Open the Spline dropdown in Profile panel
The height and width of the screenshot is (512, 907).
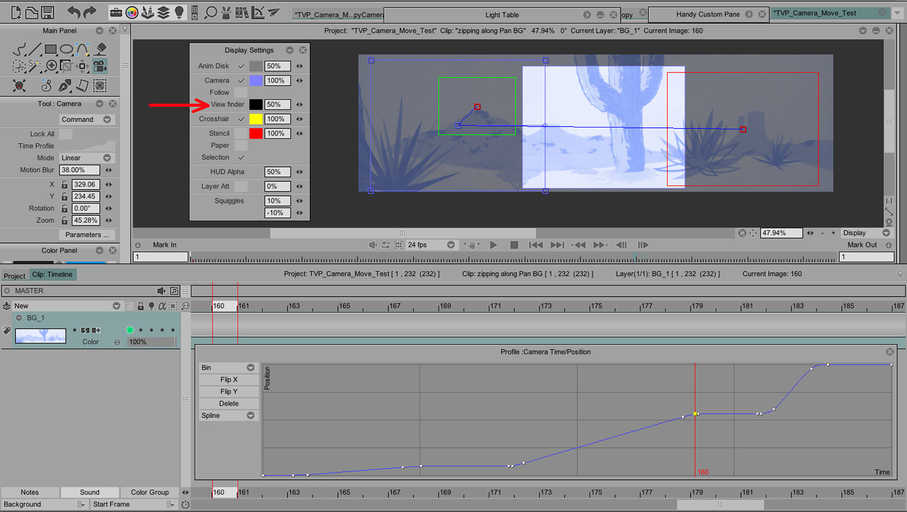(228, 416)
